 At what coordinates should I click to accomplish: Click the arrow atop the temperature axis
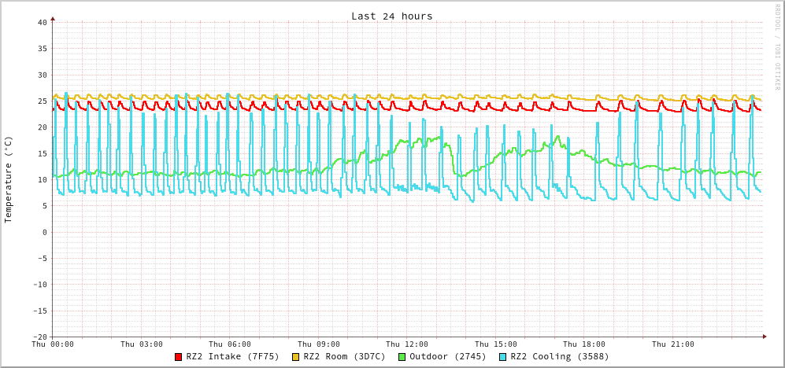pos(53,17)
